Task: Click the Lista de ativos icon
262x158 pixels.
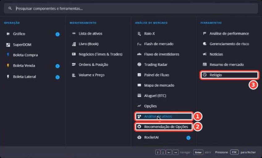Action: 74,33
